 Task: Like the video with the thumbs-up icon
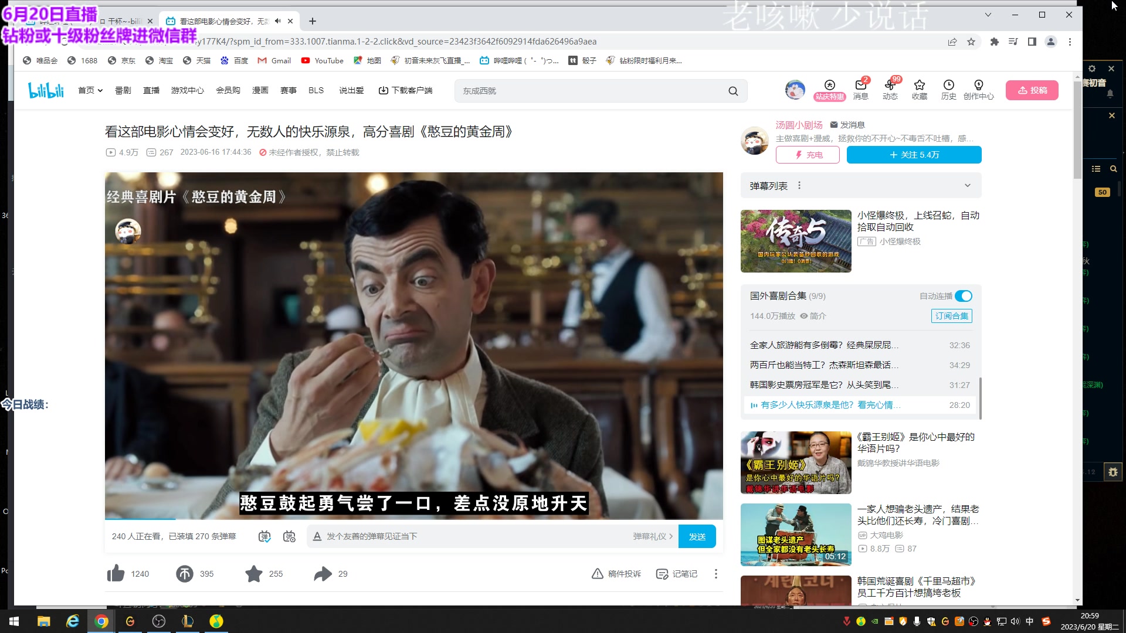tap(116, 574)
